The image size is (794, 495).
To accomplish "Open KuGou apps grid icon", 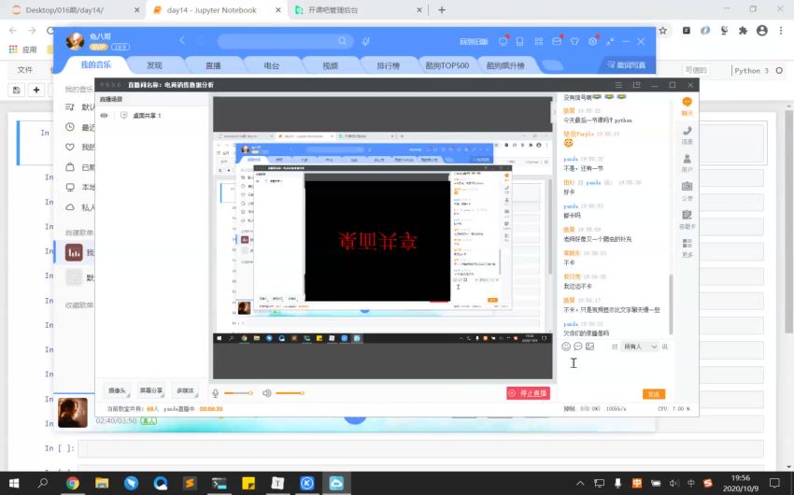I will pos(538,41).
